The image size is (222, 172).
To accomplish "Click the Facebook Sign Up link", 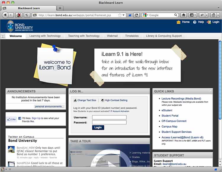I will [36, 118].
